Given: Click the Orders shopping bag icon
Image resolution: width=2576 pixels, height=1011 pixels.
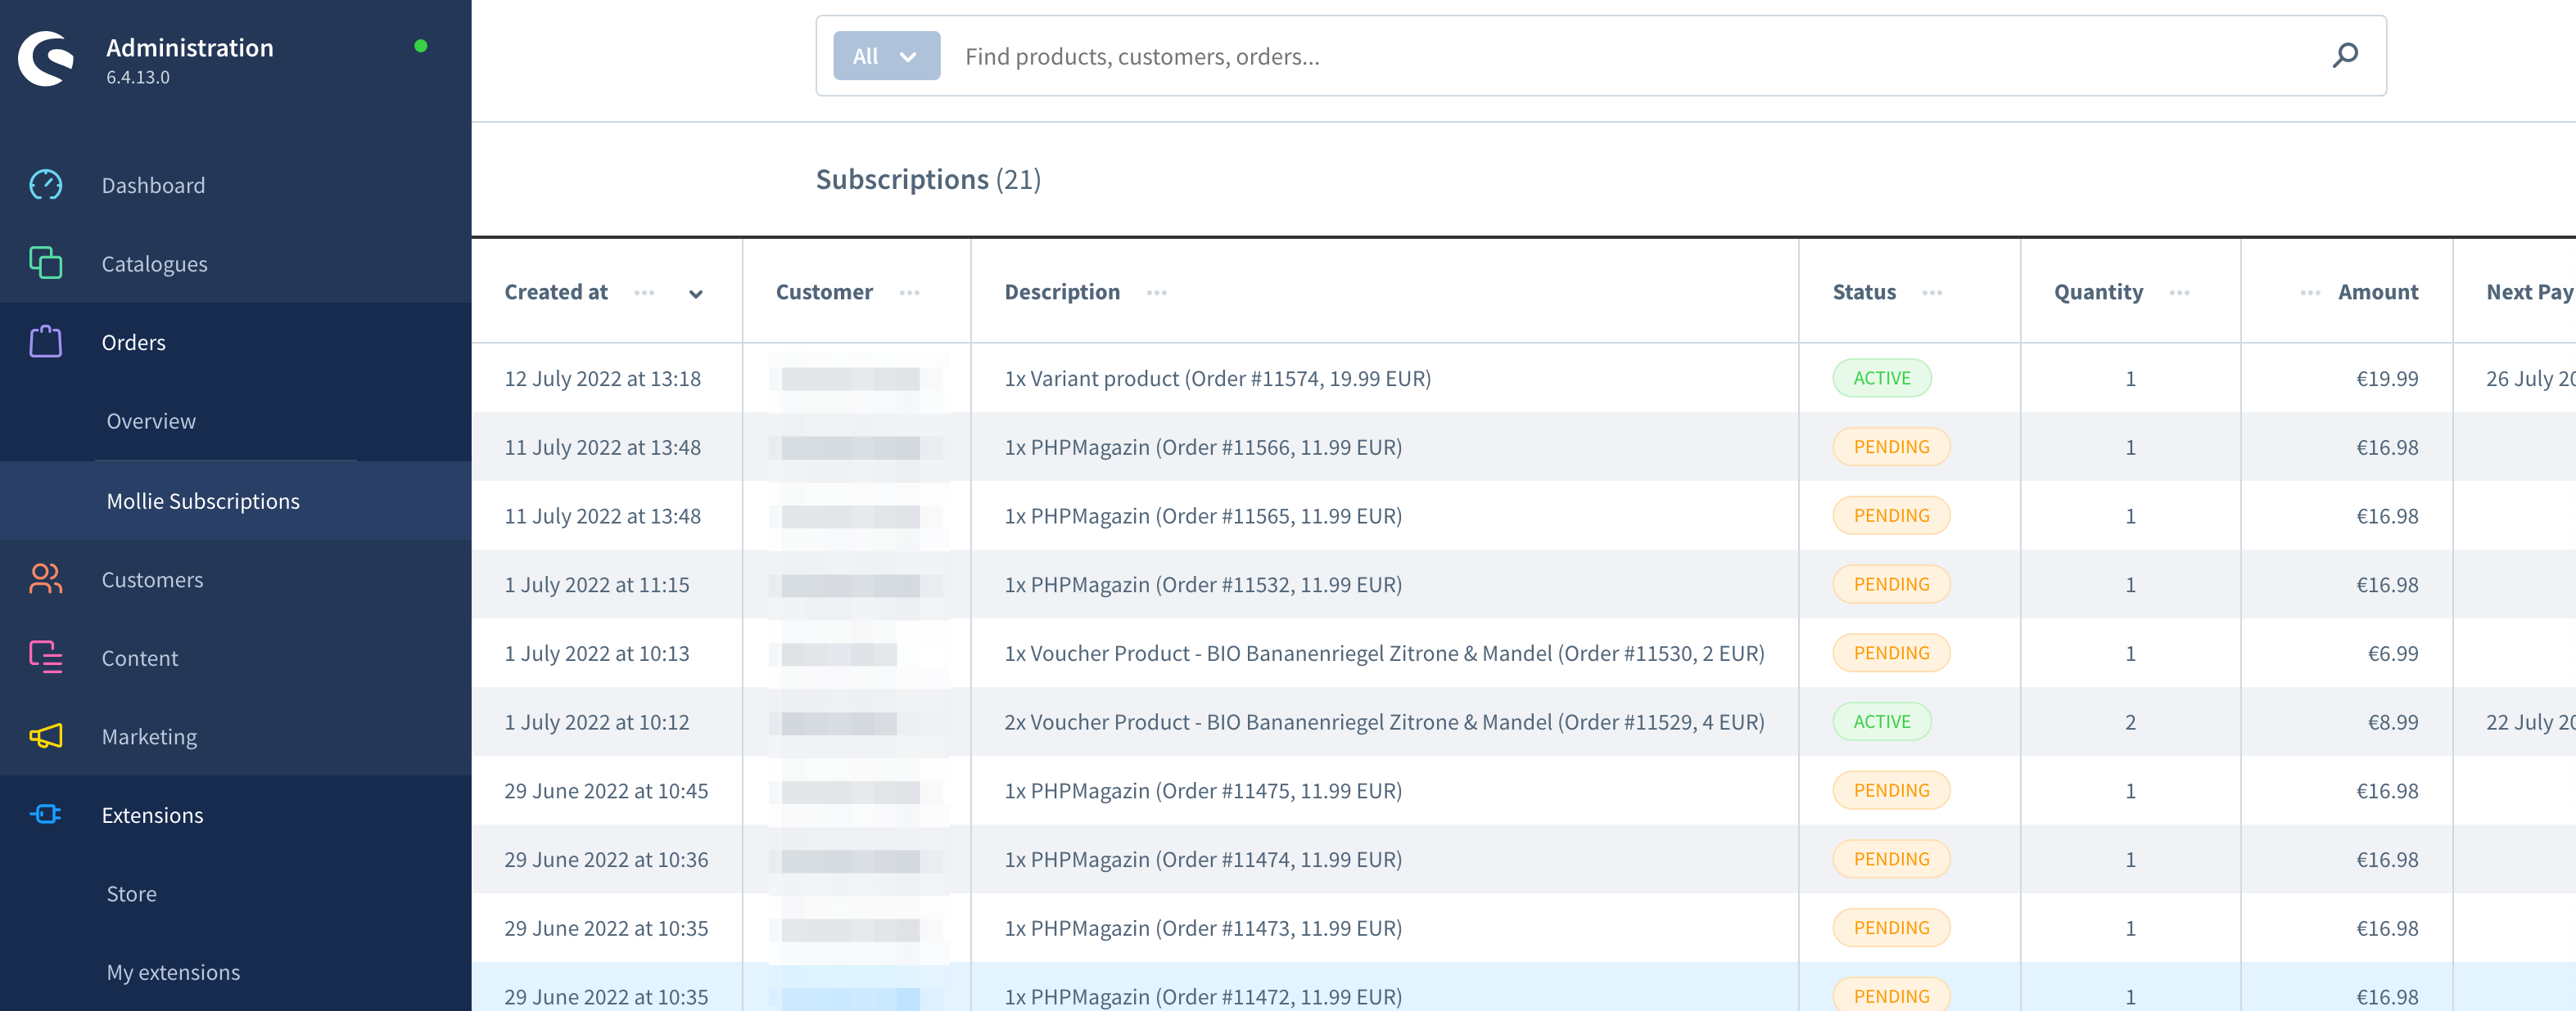Looking at the screenshot, I should [x=46, y=342].
